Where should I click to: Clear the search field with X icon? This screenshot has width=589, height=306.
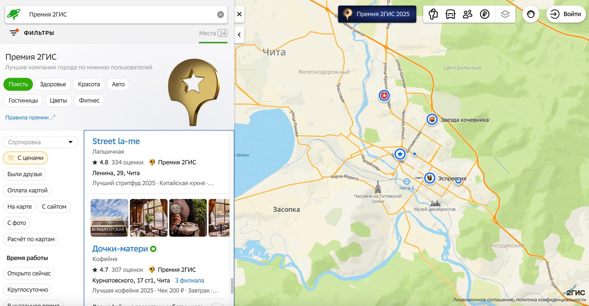(221, 15)
